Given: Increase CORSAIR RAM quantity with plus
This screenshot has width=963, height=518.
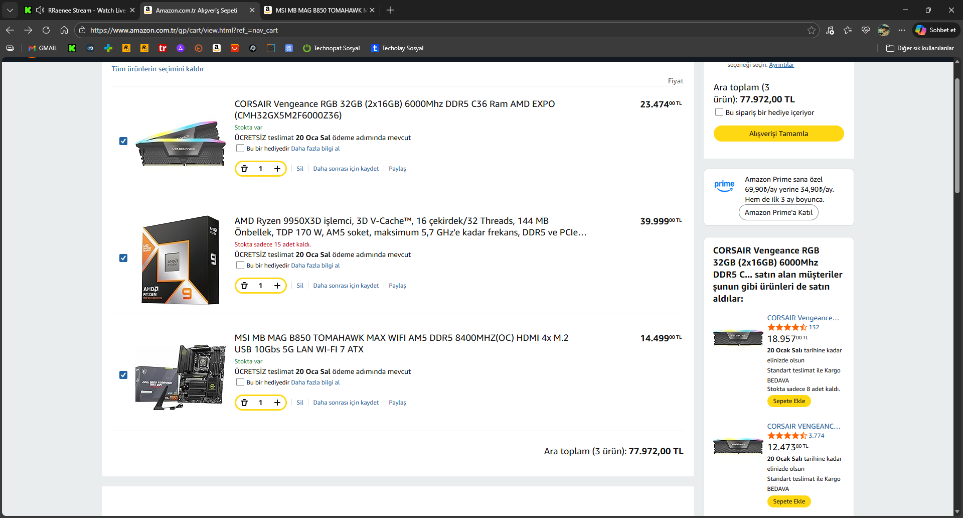Looking at the screenshot, I should 277,169.
